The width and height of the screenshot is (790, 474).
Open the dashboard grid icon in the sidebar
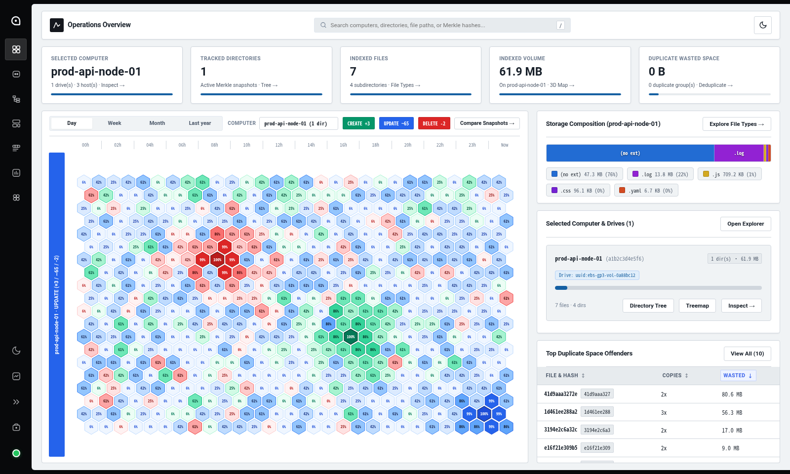point(16,49)
